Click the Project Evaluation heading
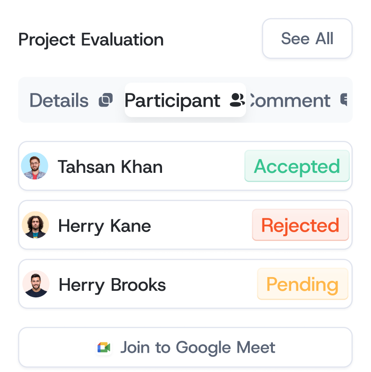This screenshot has height=372, width=371. coord(91,40)
